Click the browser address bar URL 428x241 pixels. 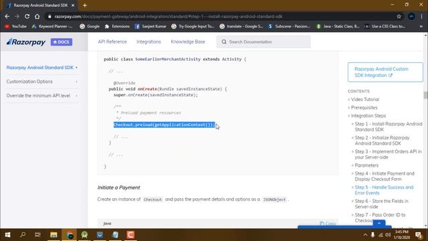[x=168, y=16]
